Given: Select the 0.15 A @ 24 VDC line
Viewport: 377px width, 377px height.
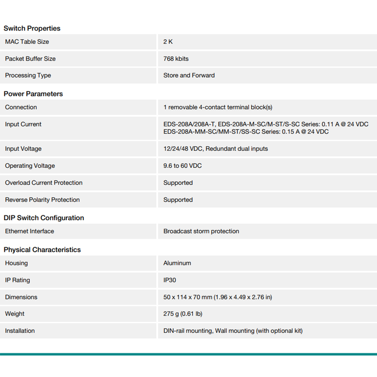Looking at the screenshot, I should 246,132.
